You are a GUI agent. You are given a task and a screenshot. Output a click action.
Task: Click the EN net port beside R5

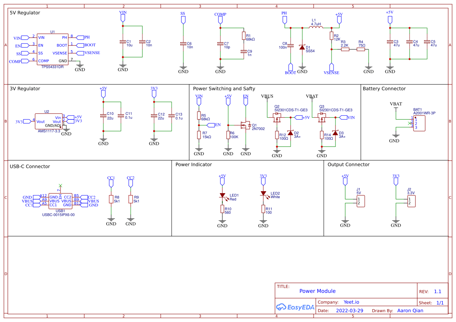pyautogui.click(x=211, y=125)
